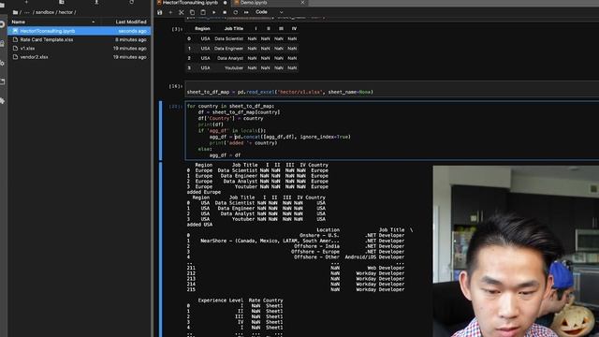Collapse the cell output via blue bar
Image resolution: width=599 pixels, height=337 pixels.
coord(160,250)
